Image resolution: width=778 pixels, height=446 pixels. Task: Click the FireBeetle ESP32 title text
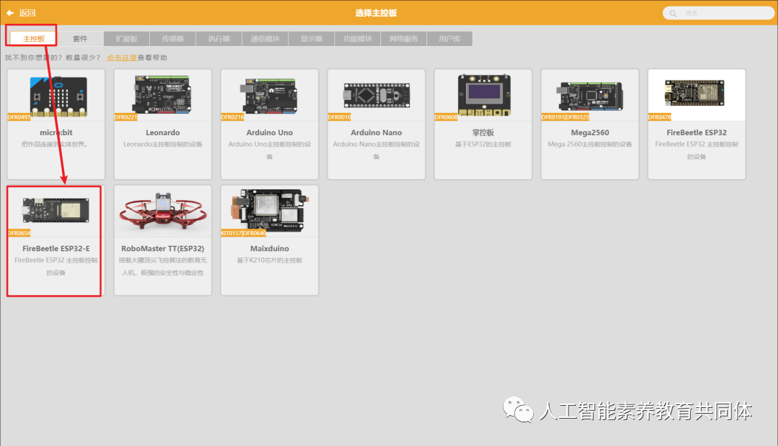[x=697, y=132]
